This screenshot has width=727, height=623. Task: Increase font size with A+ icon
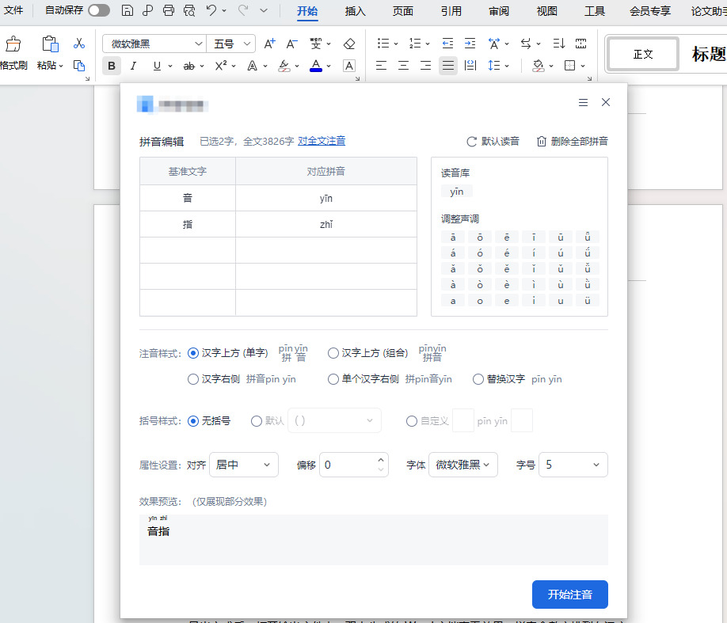pos(269,44)
